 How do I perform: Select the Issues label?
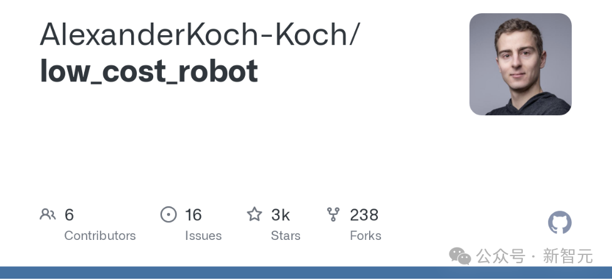coord(203,236)
